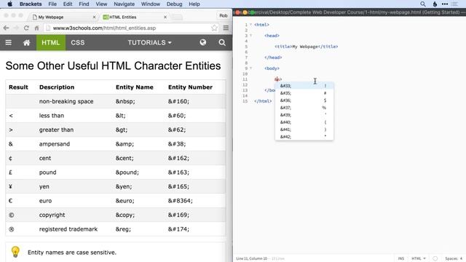Open the View menu

tap(101, 4)
